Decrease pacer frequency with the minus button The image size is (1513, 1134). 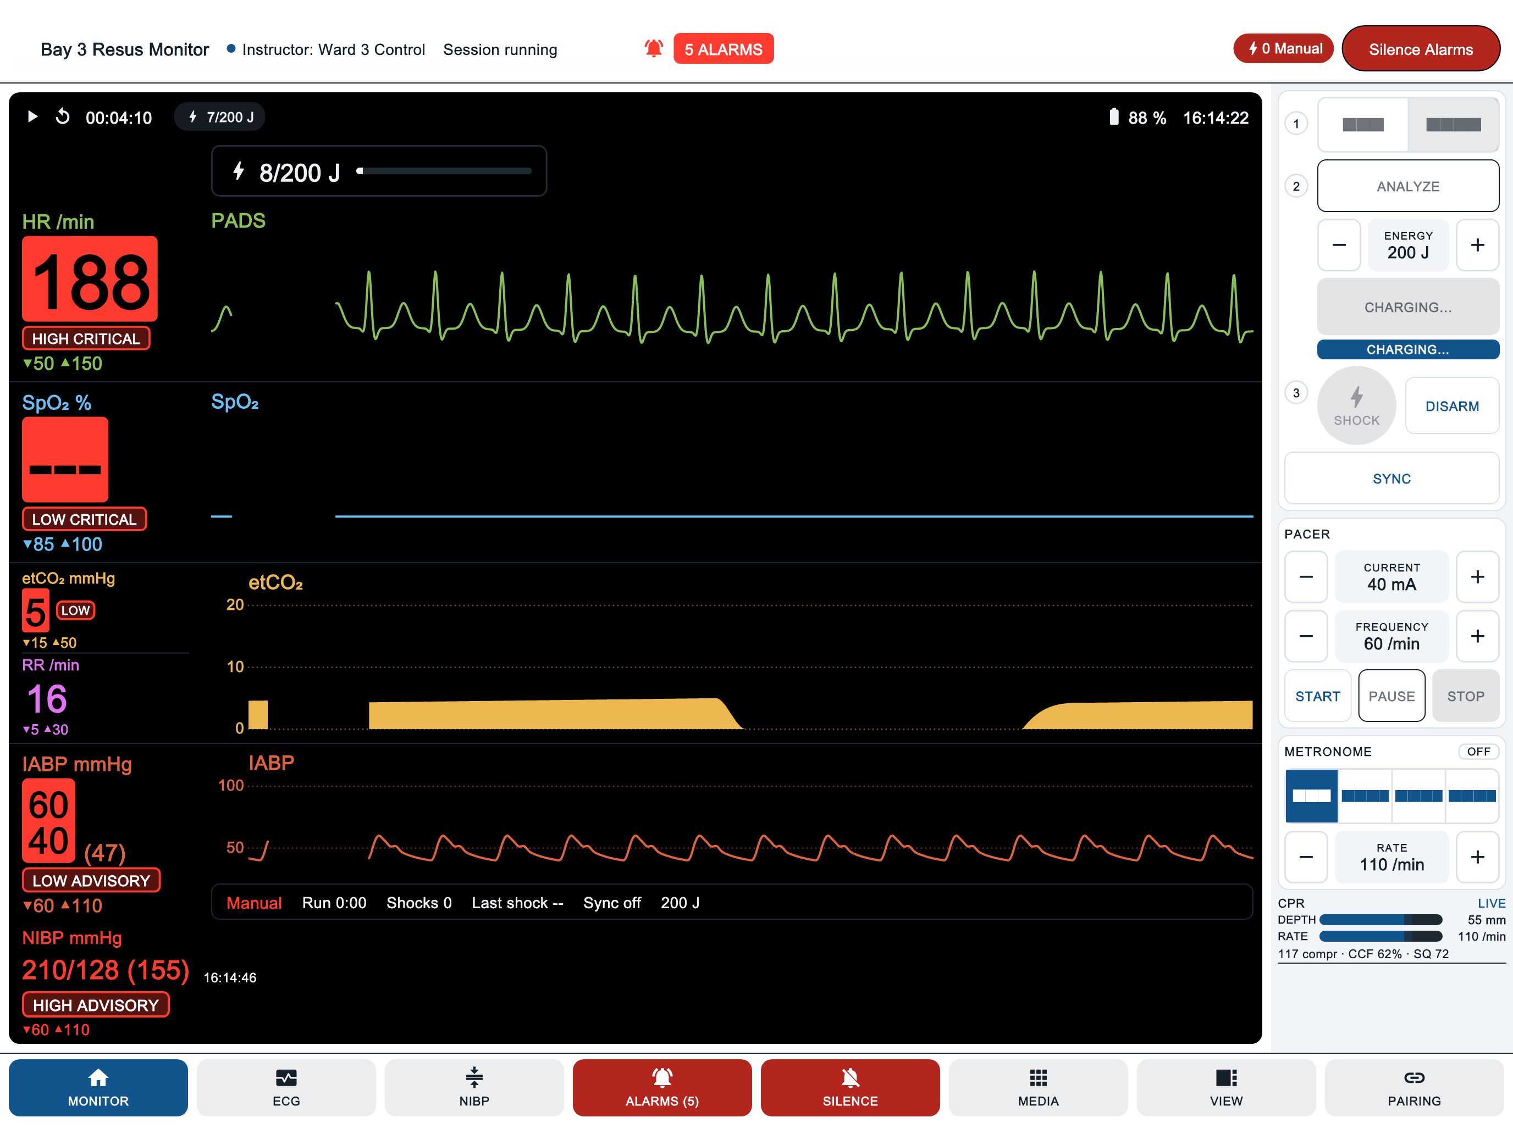tap(1306, 636)
